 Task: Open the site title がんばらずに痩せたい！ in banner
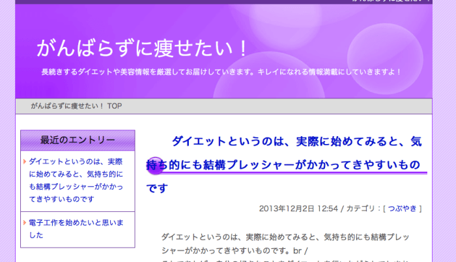(x=143, y=48)
